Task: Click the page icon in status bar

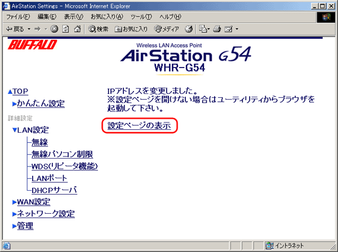Action: pos(6,246)
